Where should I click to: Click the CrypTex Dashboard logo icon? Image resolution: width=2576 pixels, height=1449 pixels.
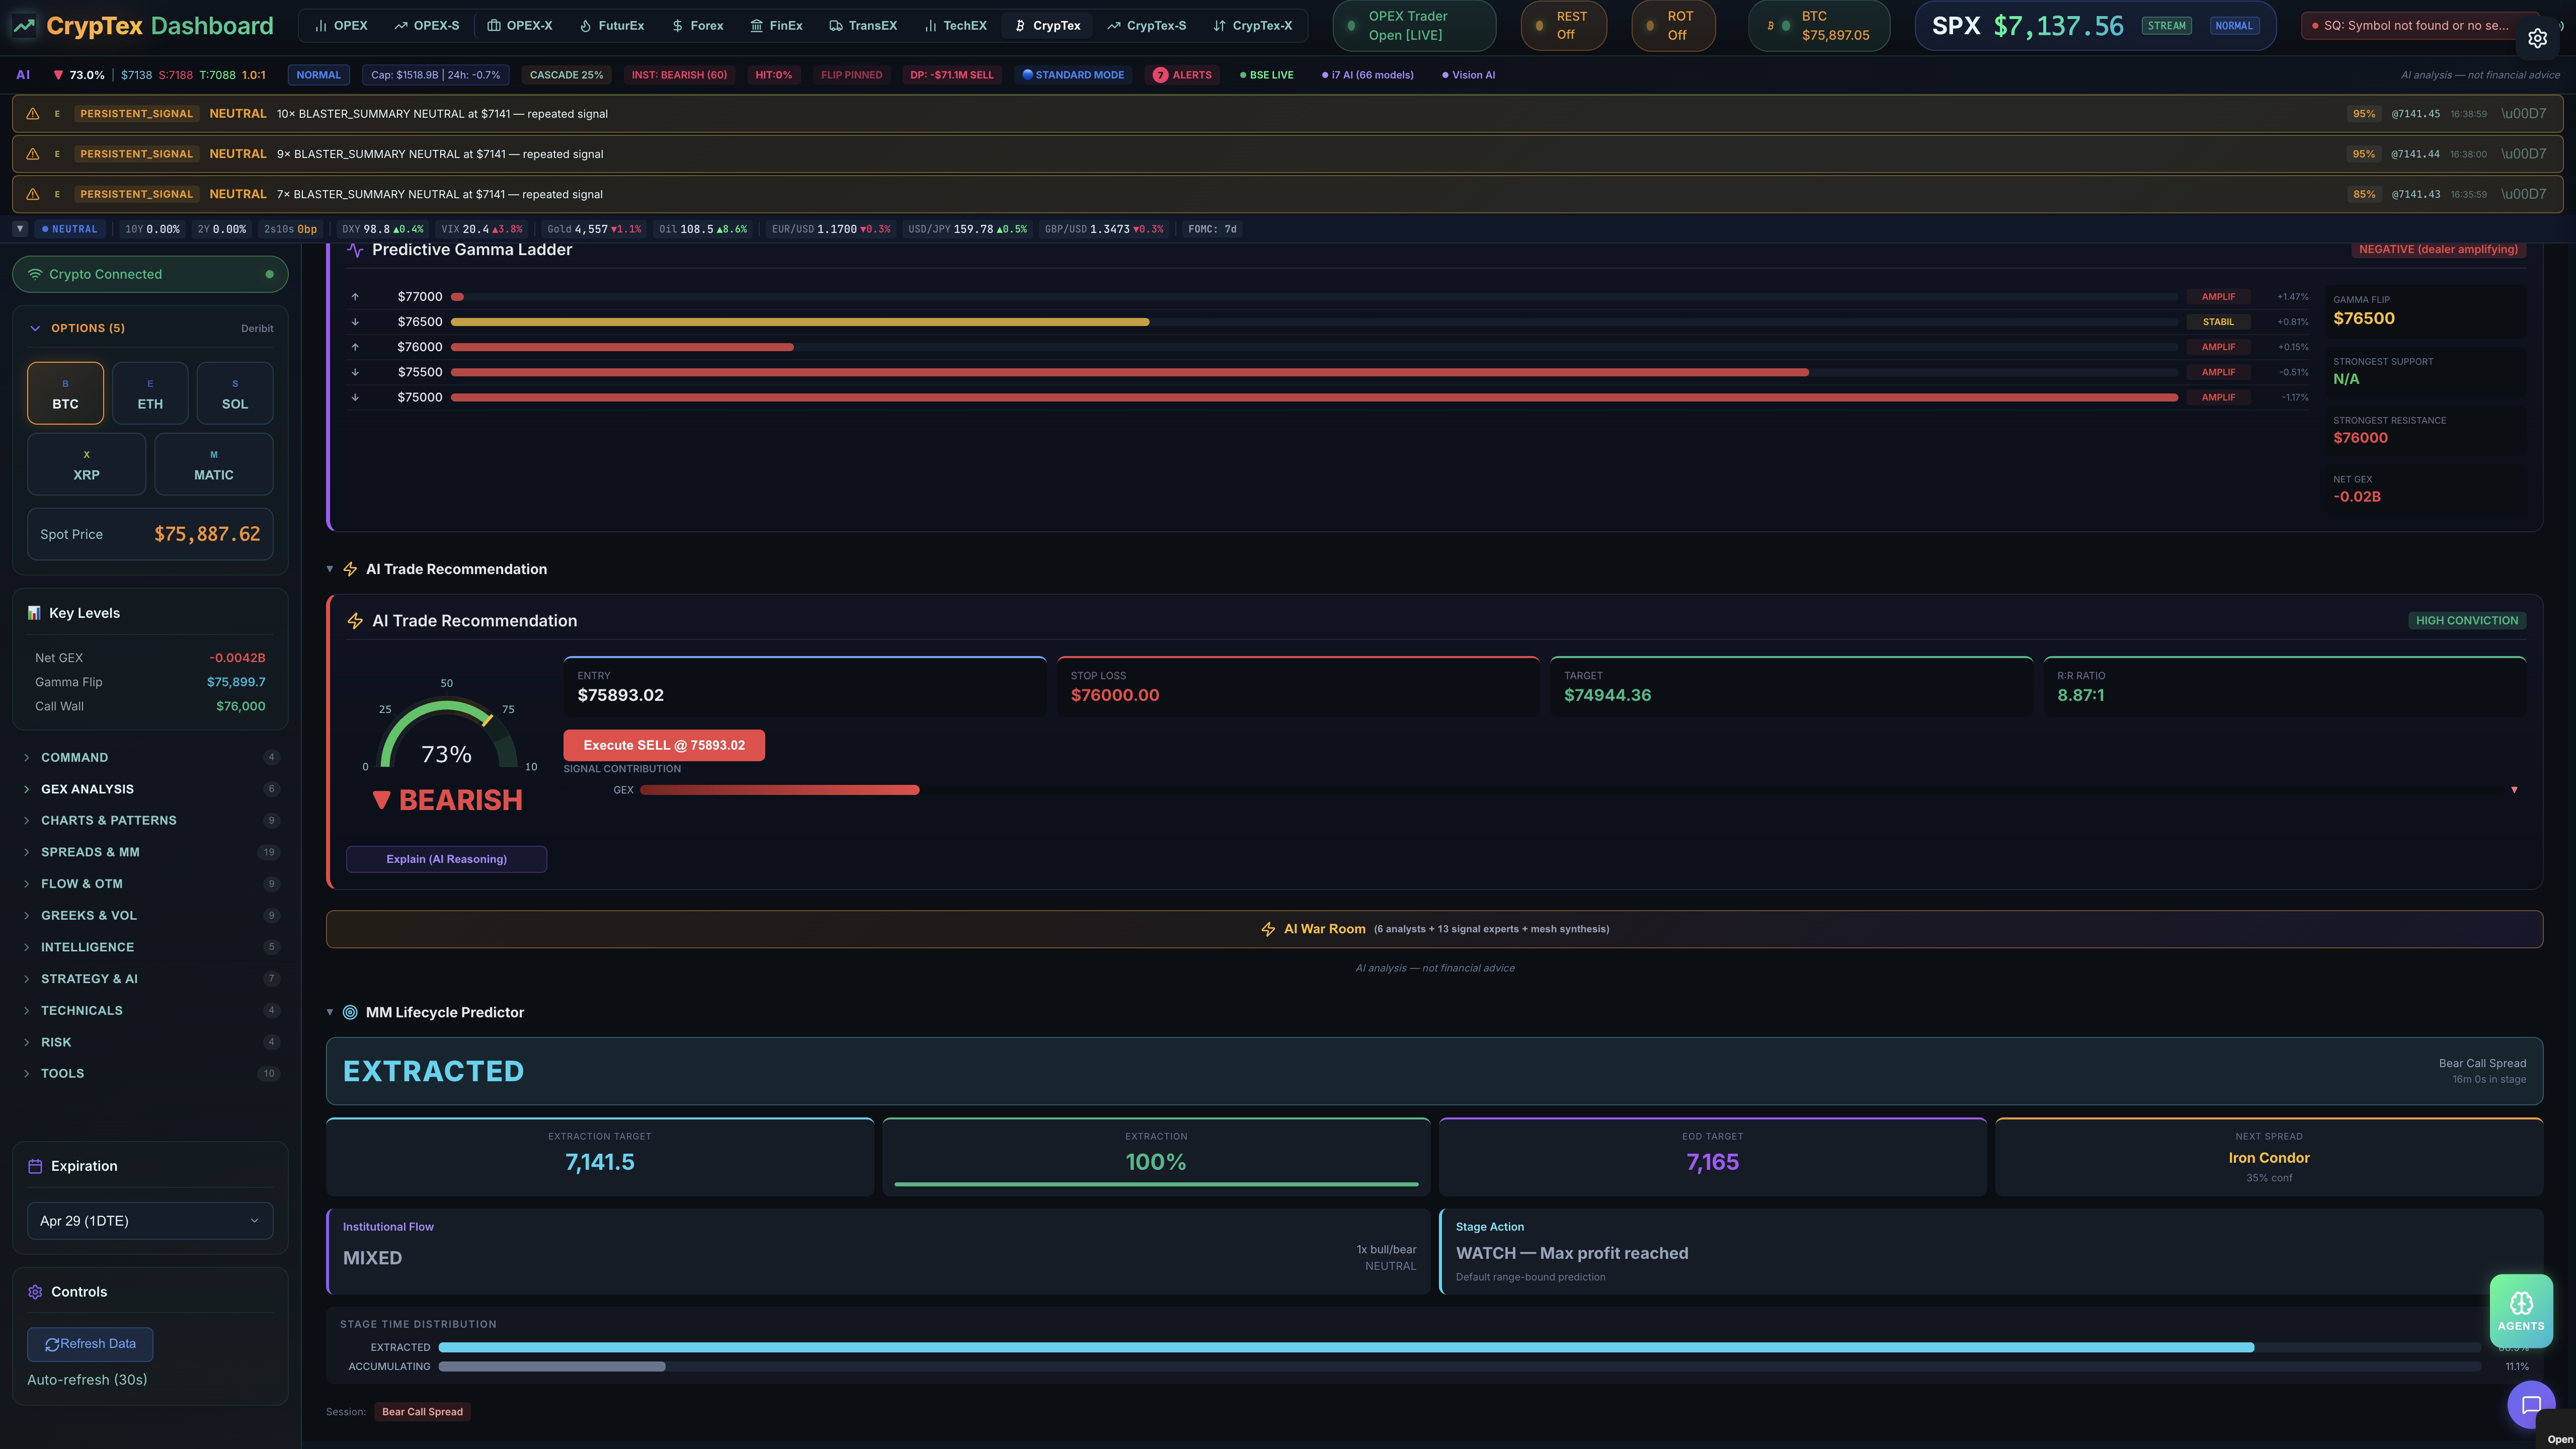tap(23, 26)
